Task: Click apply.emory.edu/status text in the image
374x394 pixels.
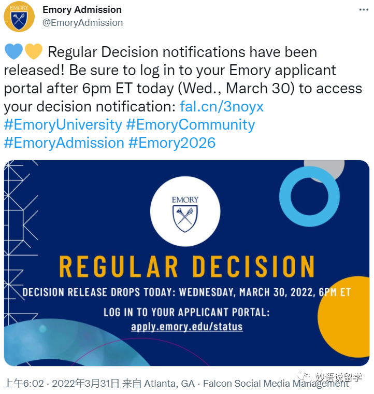Action: tap(187, 327)
